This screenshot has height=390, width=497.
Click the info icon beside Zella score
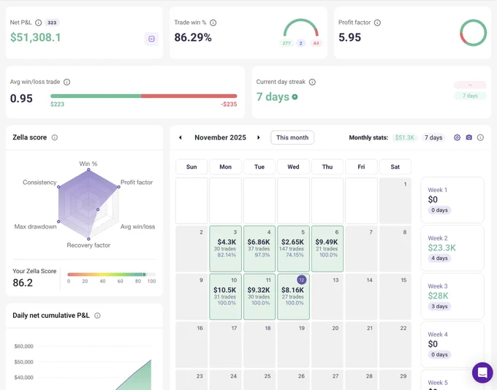pos(55,137)
